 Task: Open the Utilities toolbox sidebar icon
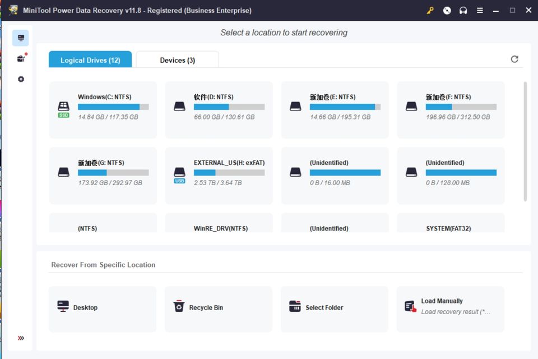(21, 59)
